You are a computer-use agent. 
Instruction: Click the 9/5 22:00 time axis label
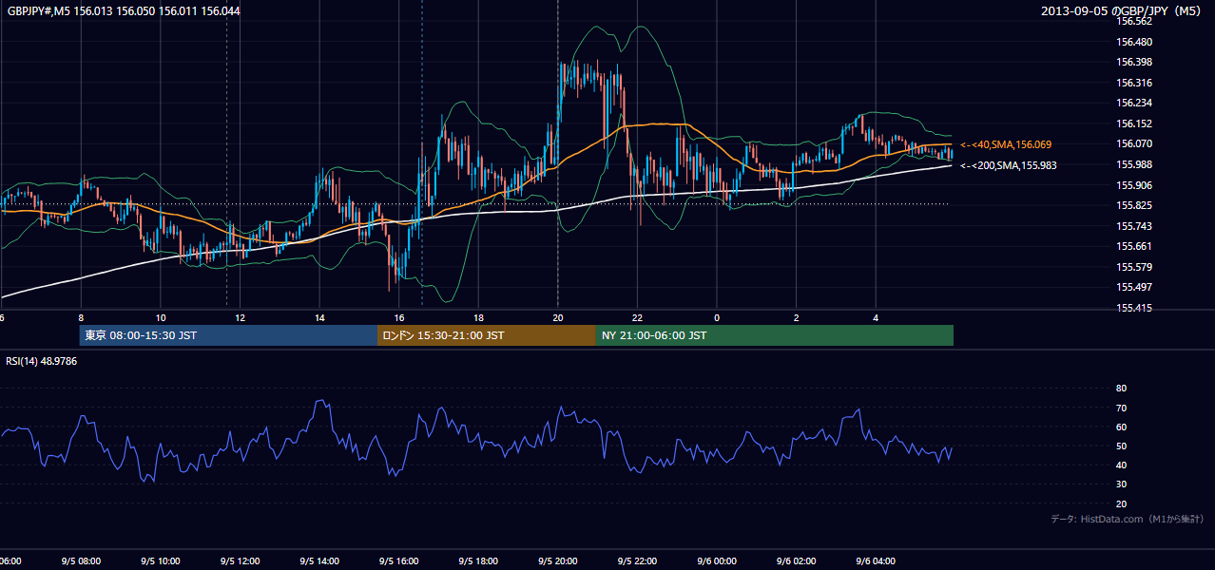pos(637,561)
